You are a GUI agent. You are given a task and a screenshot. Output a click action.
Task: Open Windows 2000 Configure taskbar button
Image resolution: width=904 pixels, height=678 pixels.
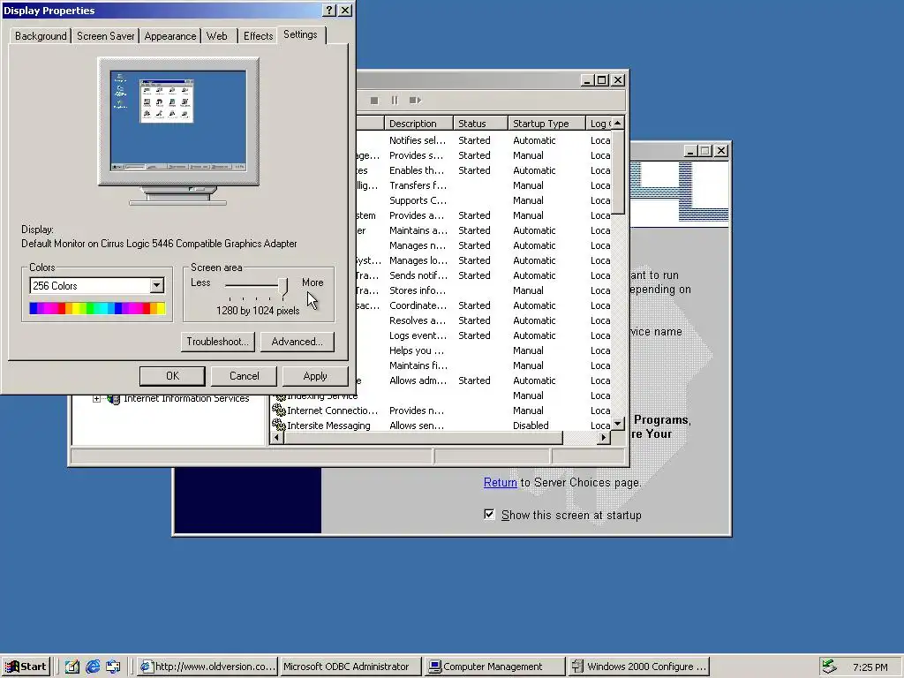(639, 667)
